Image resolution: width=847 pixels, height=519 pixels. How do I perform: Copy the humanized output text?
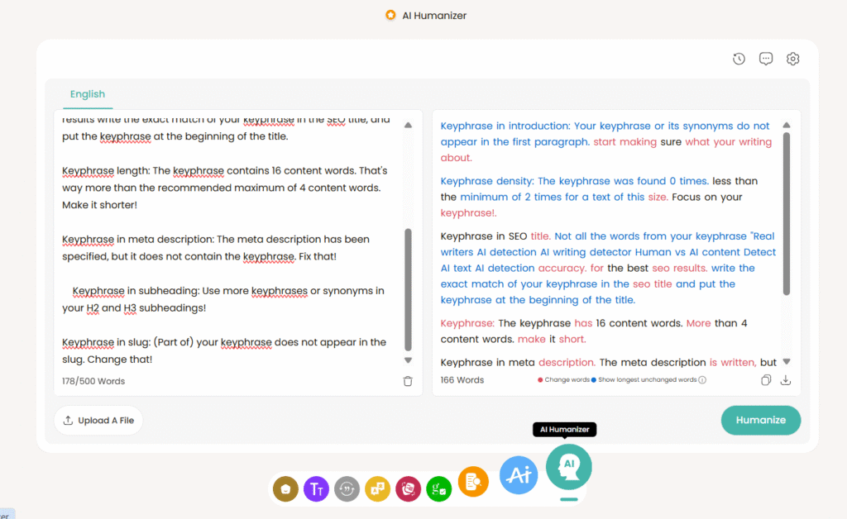tap(766, 379)
